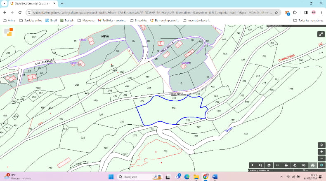Open the browser extensions puzzle menu
The width and height of the screenshot is (326, 181).
295,12
